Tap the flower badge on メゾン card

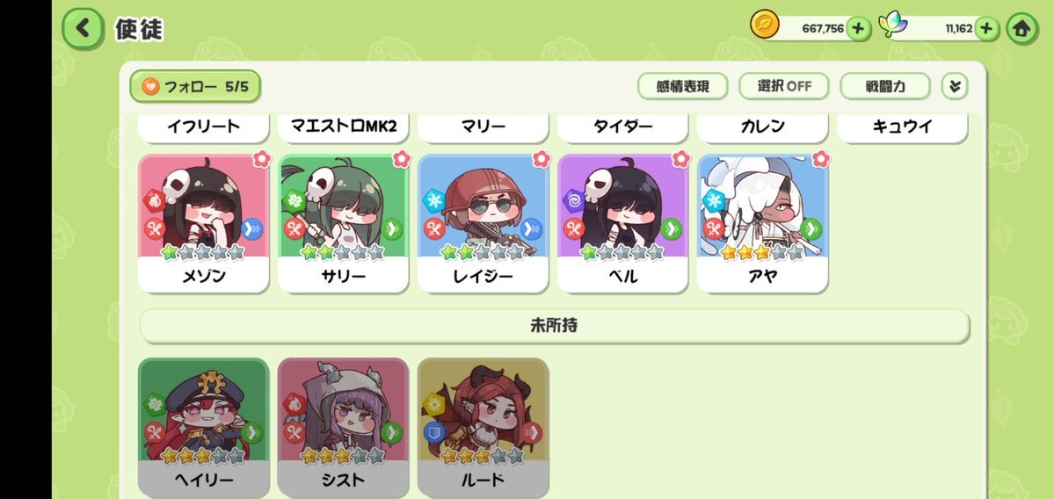click(x=261, y=159)
